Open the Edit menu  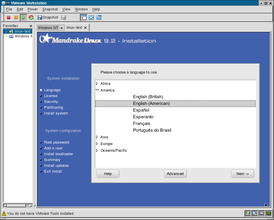(x=20, y=9)
